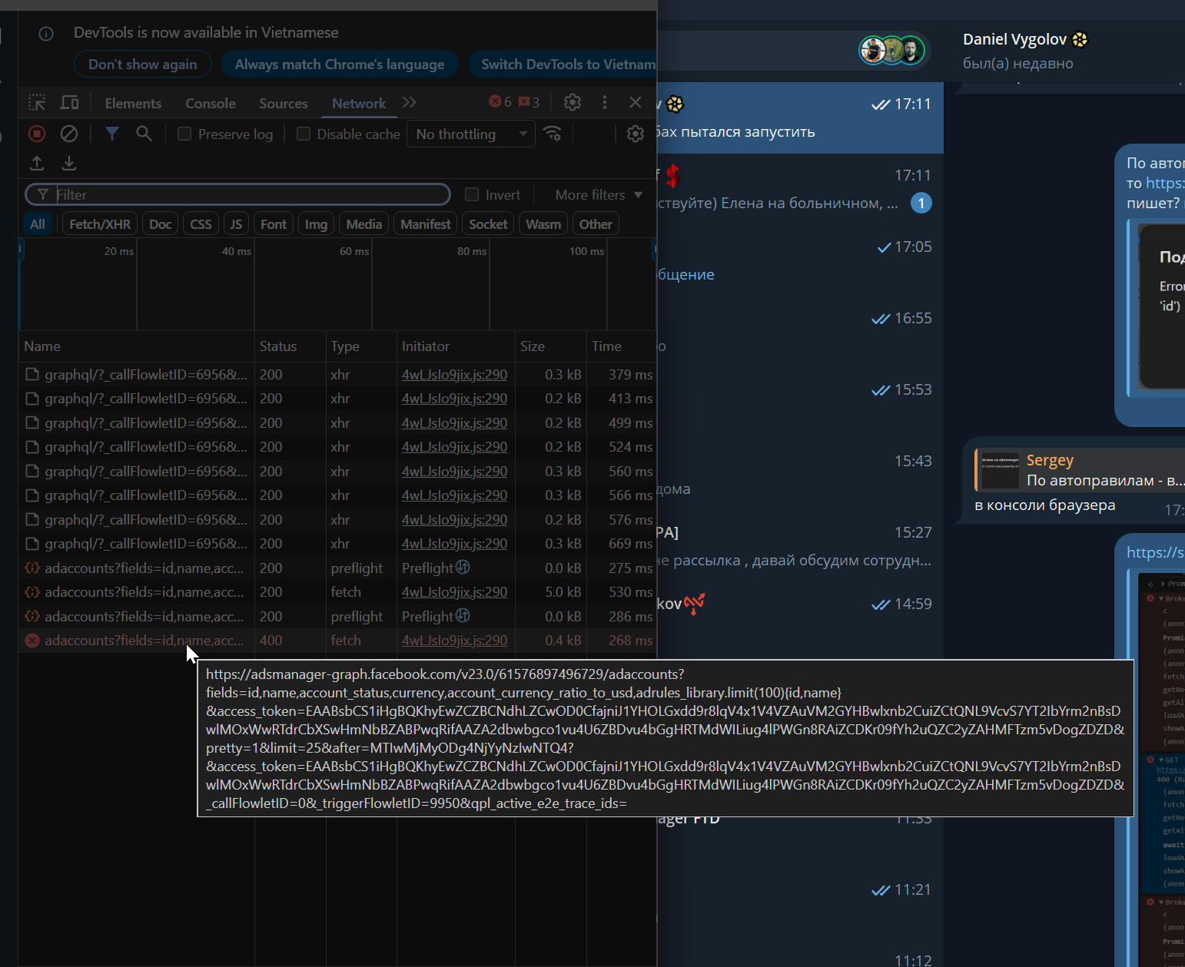1185x967 pixels.
Task: Toggle the Media filter
Action: [364, 224]
